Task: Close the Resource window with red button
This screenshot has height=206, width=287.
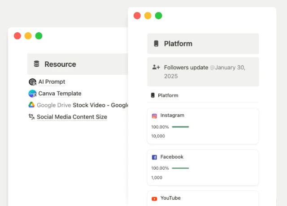Action: click(17, 36)
